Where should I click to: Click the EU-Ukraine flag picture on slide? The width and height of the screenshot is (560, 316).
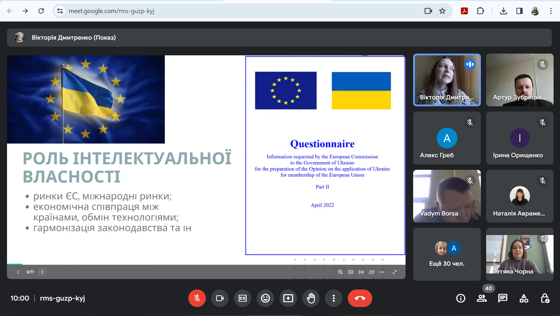[x=86, y=99]
